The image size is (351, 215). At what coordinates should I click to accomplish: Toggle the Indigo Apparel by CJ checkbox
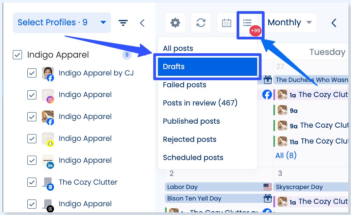point(32,73)
